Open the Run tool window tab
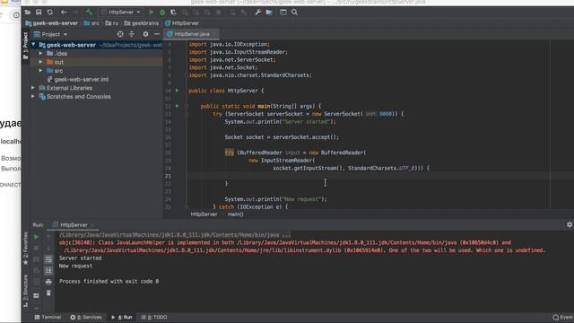The image size is (574, 323). tap(122, 317)
